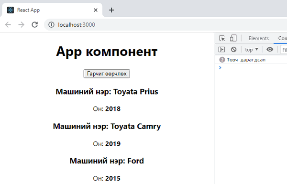Screen dimensions: 287x184
Task: Click the console prompt chevron
Action: click(x=220, y=68)
